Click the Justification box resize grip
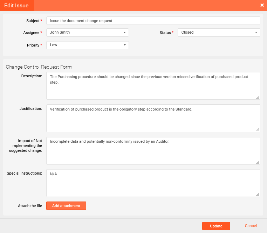The height and width of the screenshot is (233, 267). (x=258, y=130)
